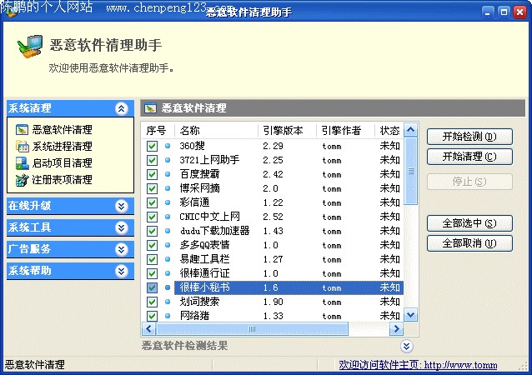532x375 pixels.
Task: Click the blue dot icon beside 360搜
Action: (x=168, y=146)
